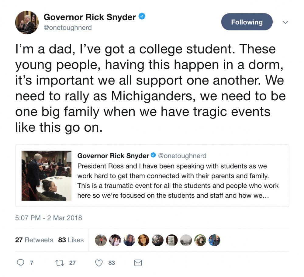Open the quoted tweet photo thumbnail

point(47,175)
